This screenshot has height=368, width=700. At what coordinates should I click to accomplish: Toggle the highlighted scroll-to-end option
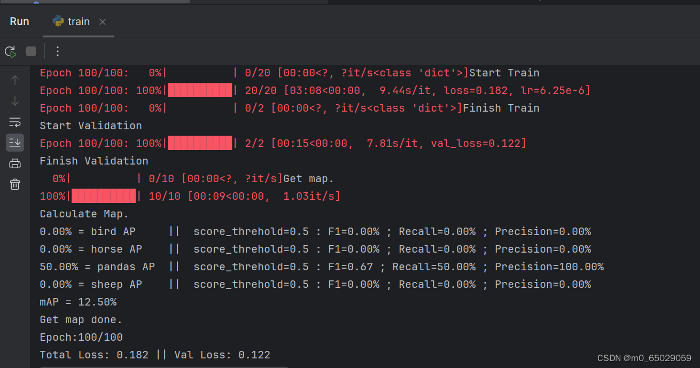(15, 142)
